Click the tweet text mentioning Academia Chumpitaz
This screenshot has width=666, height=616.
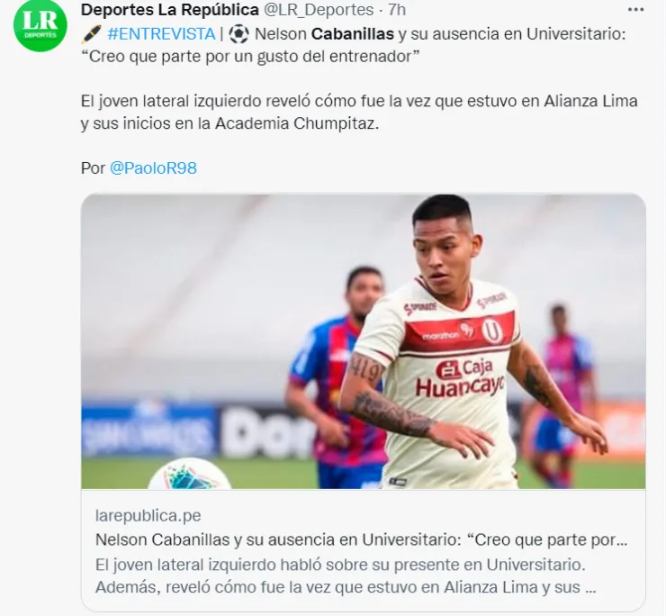(359, 113)
